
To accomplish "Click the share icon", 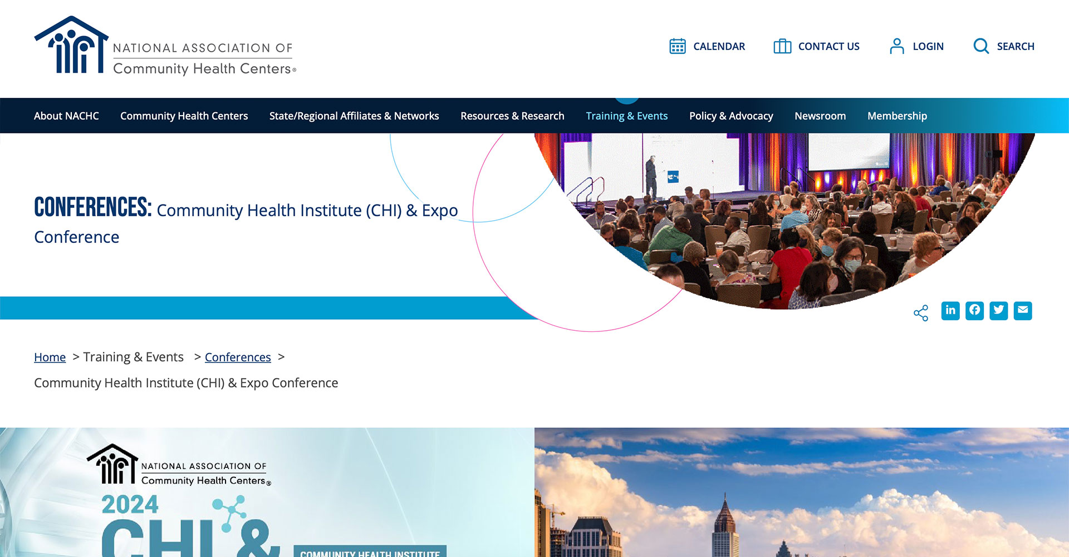I will (x=921, y=312).
